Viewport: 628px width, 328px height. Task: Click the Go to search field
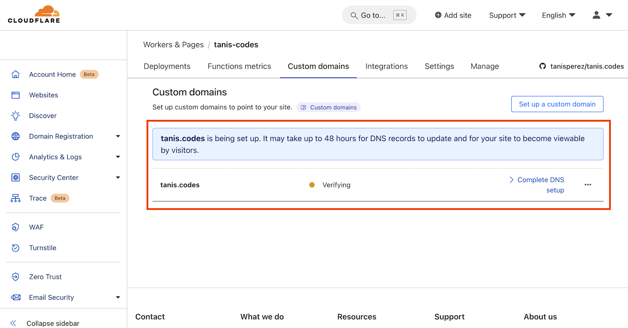[379, 15]
